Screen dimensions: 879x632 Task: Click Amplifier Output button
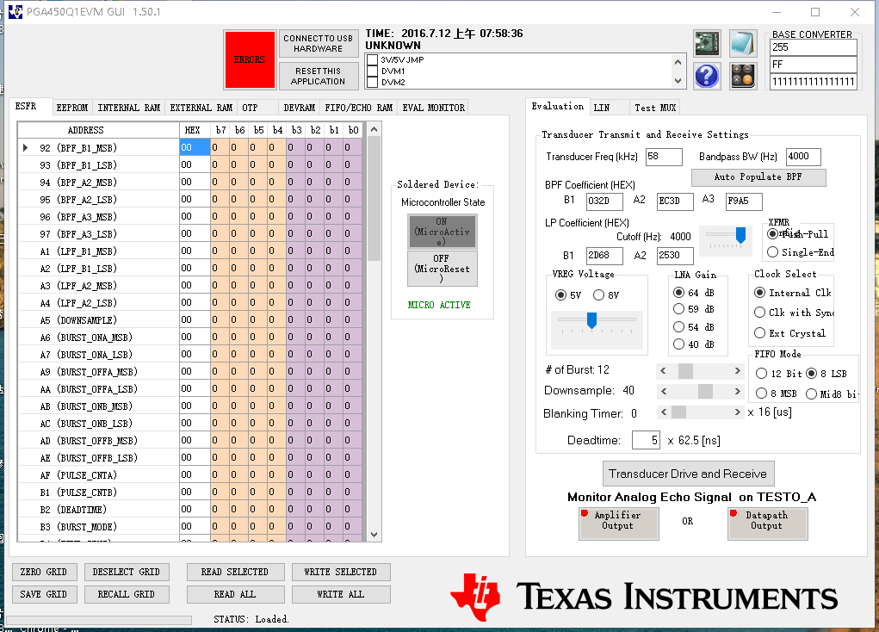[x=618, y=524]
